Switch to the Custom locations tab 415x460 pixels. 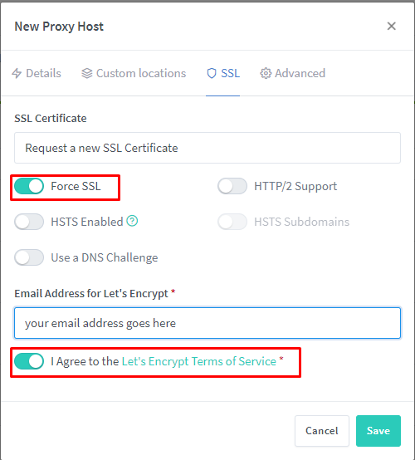tap(134, 73)
